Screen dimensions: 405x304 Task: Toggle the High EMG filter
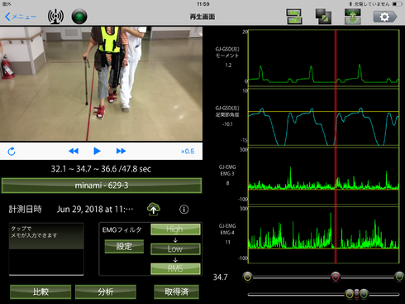(175, 229)
